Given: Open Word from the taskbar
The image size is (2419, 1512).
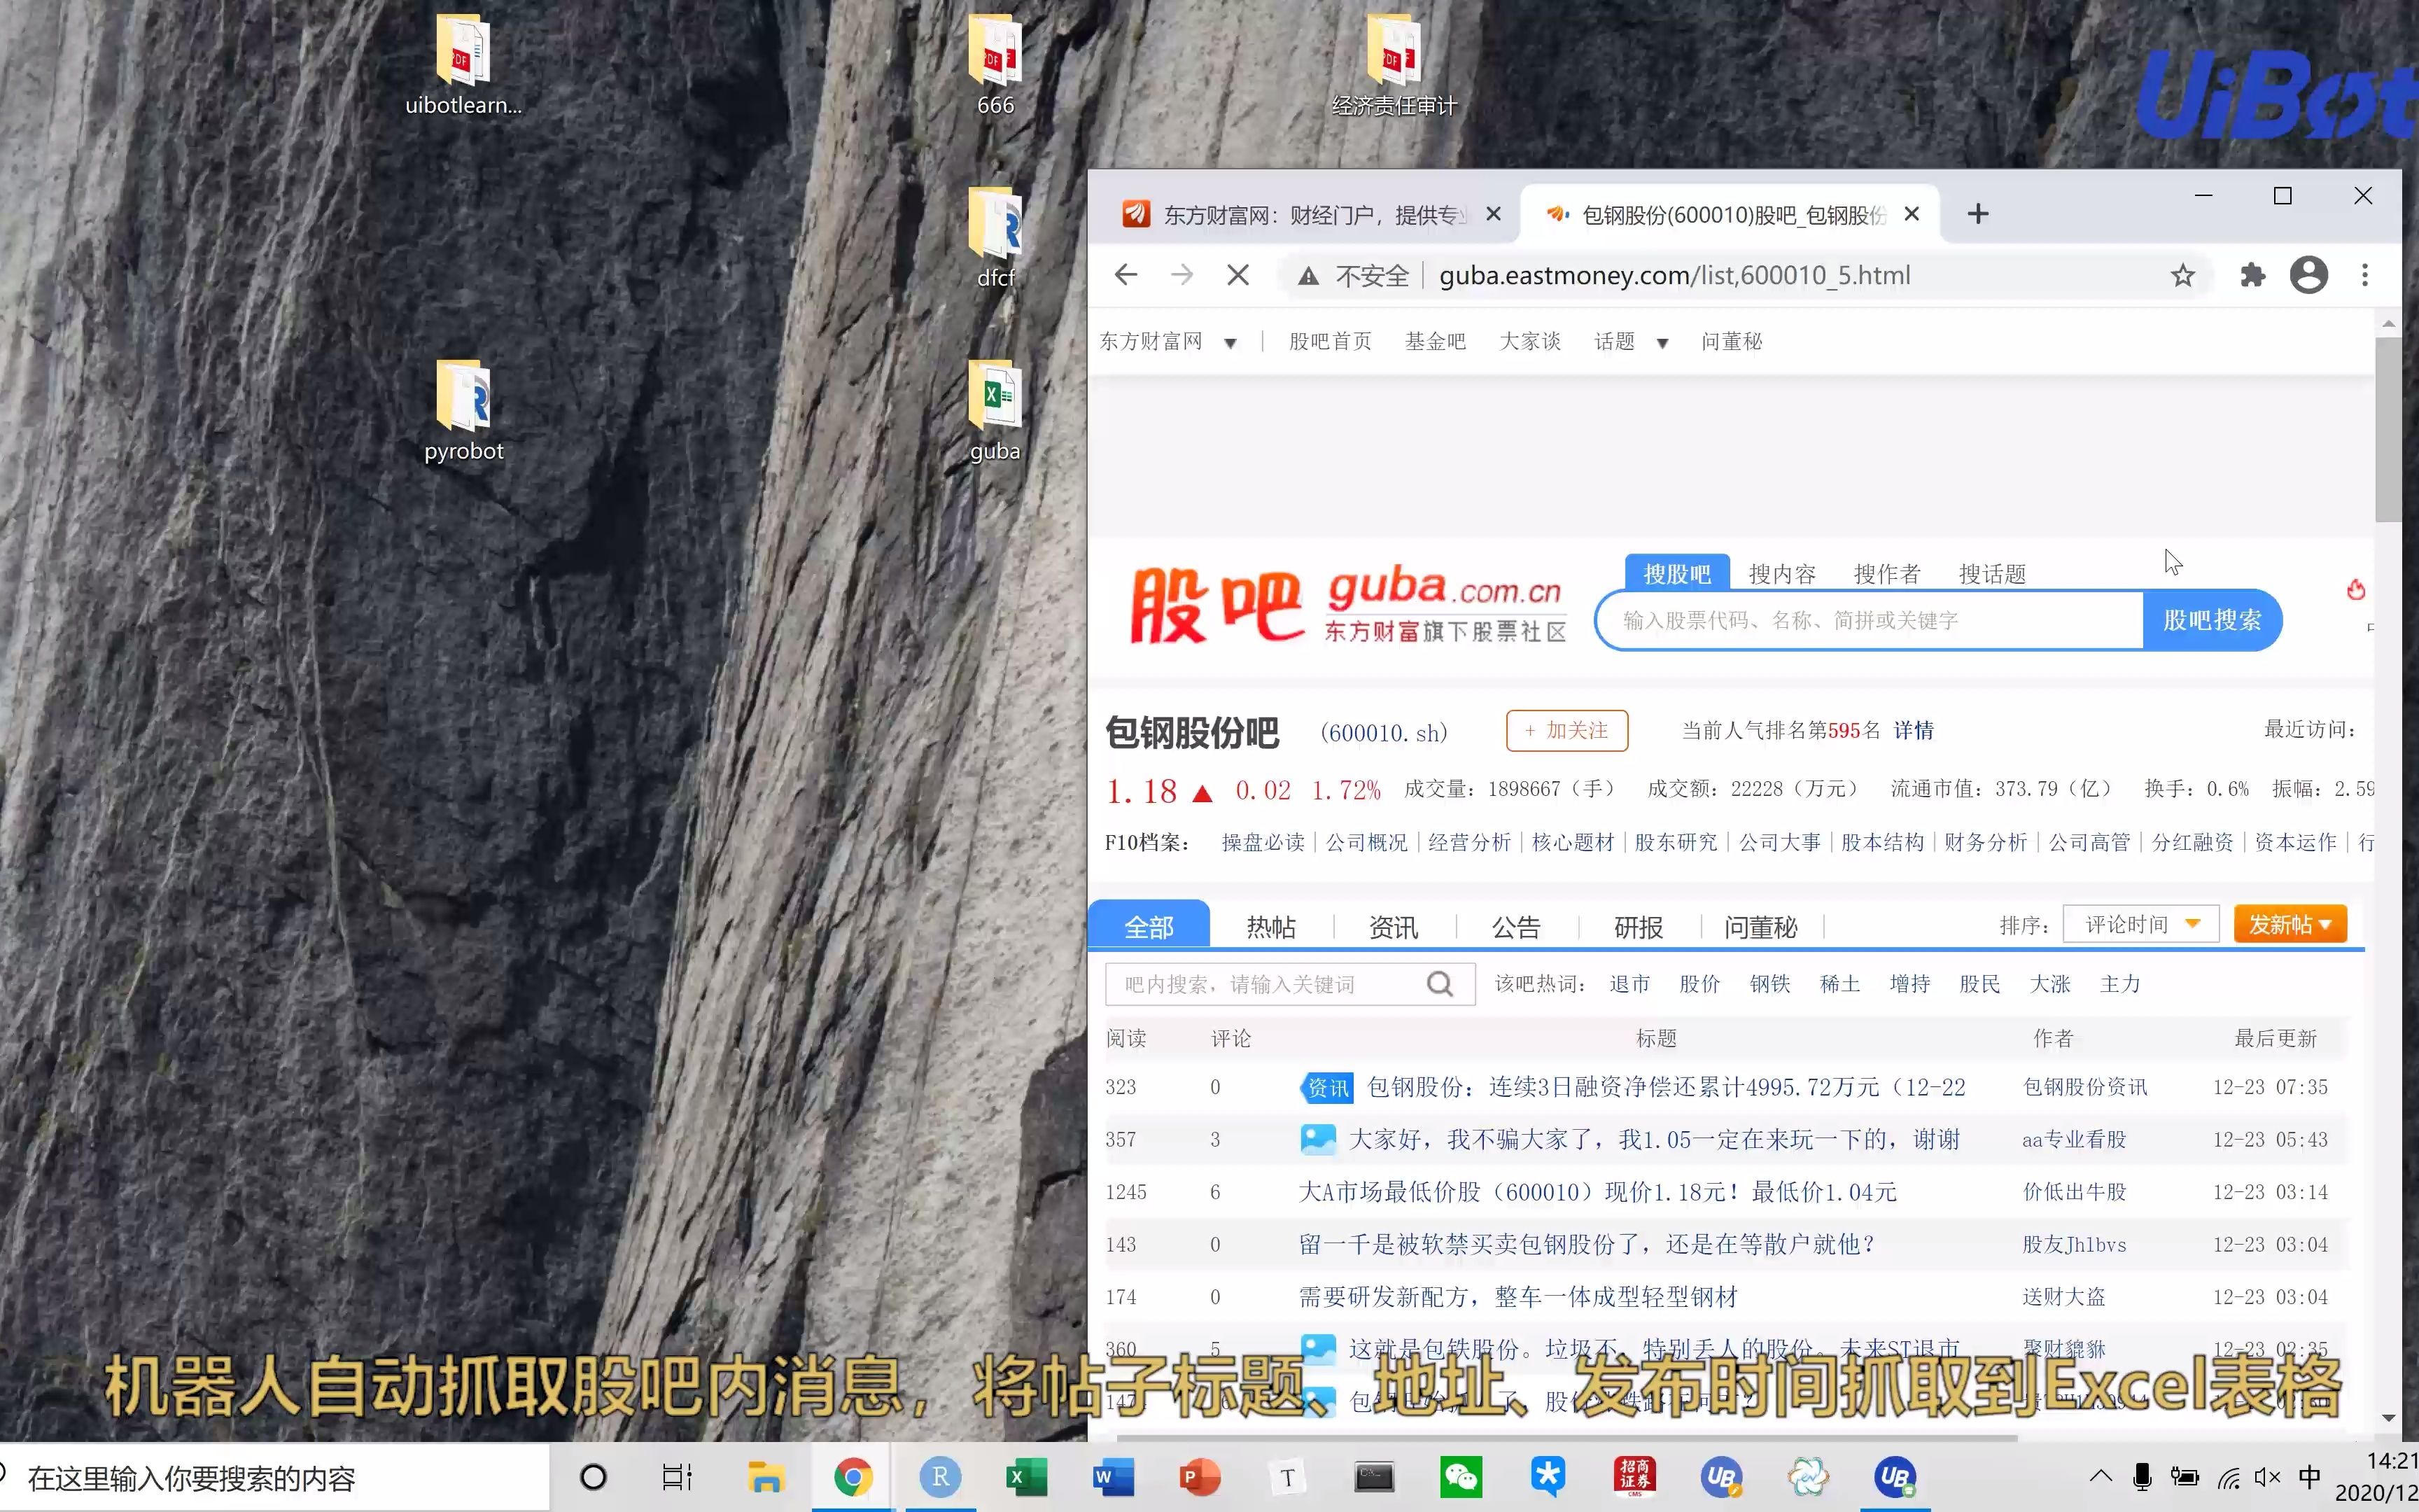Looking at the screenshot, I should (x=1114, y=1477).
